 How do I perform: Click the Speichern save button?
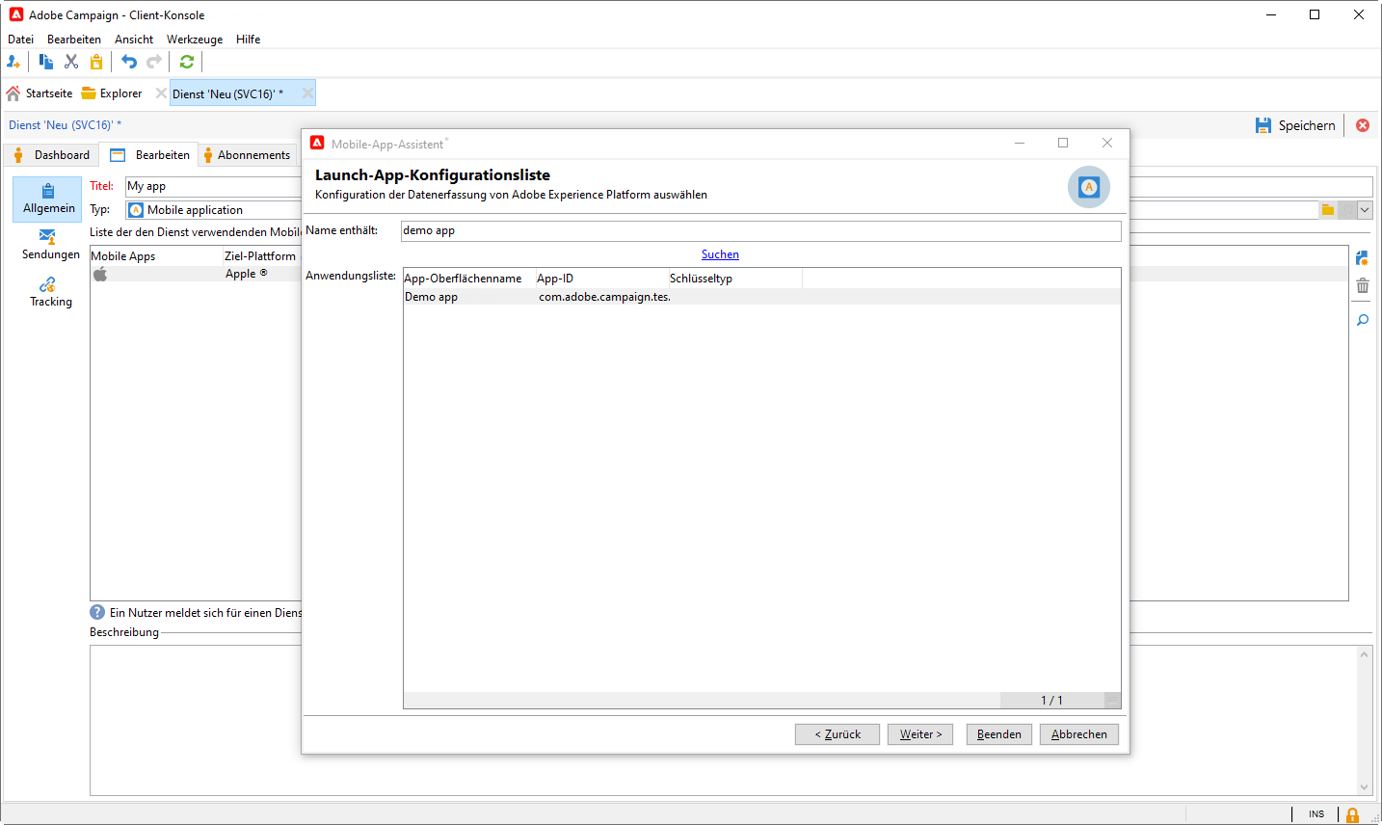[1296, 125]
